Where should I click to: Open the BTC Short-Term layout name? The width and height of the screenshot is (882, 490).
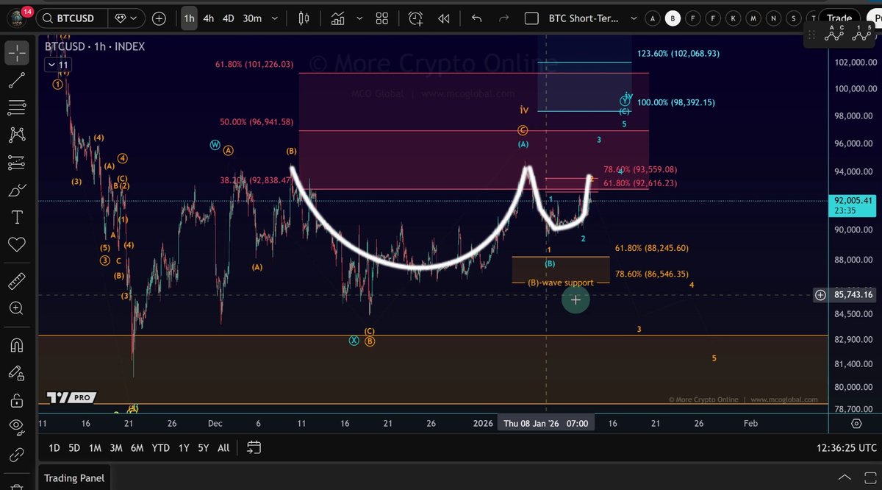coord(584,18)
